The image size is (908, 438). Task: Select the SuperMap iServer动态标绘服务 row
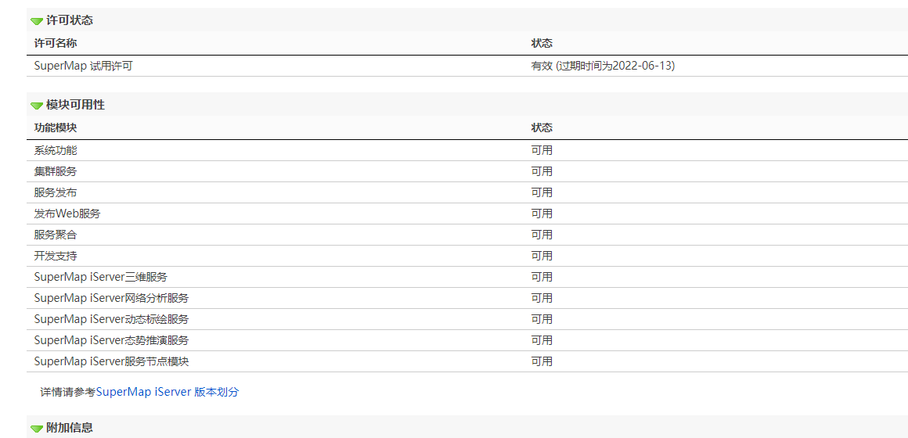[467, 319]
